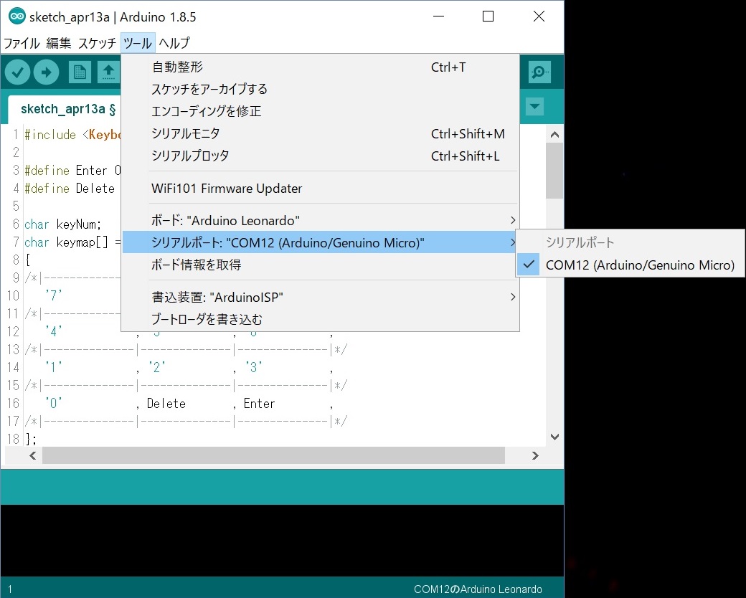Choose エンコーディングを修正 menu item

[x=320, y=111]
